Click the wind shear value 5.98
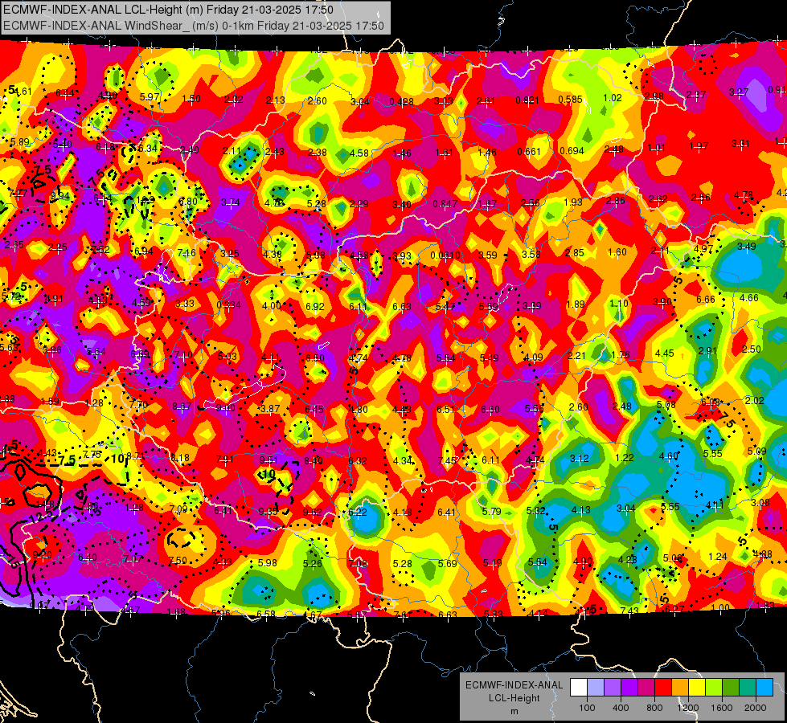 pyautogui.click(x=267, y=563)
